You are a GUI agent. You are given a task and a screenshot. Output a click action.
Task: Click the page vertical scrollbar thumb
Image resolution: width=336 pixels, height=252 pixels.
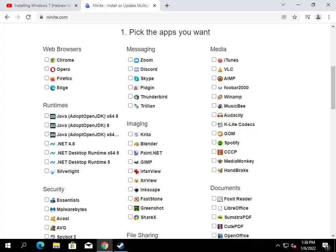[x=333, y=88]
